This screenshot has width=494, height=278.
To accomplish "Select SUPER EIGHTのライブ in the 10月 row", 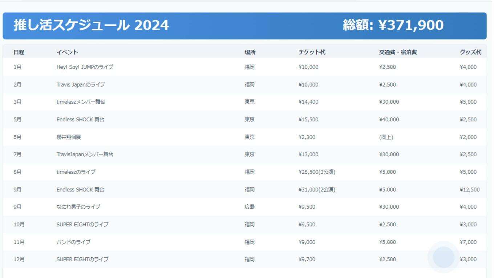I will pos(82,225).
